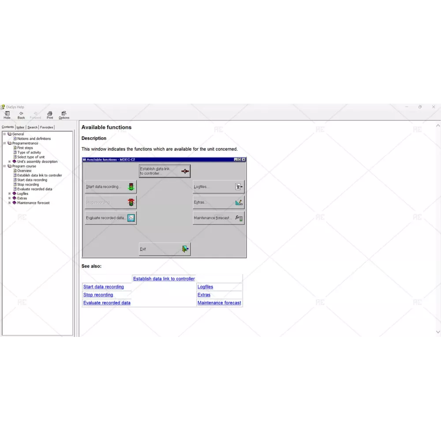Open the Maintenance forecast hyperlink
Screen dimensions: 441x441
click(x=219, y=303)
